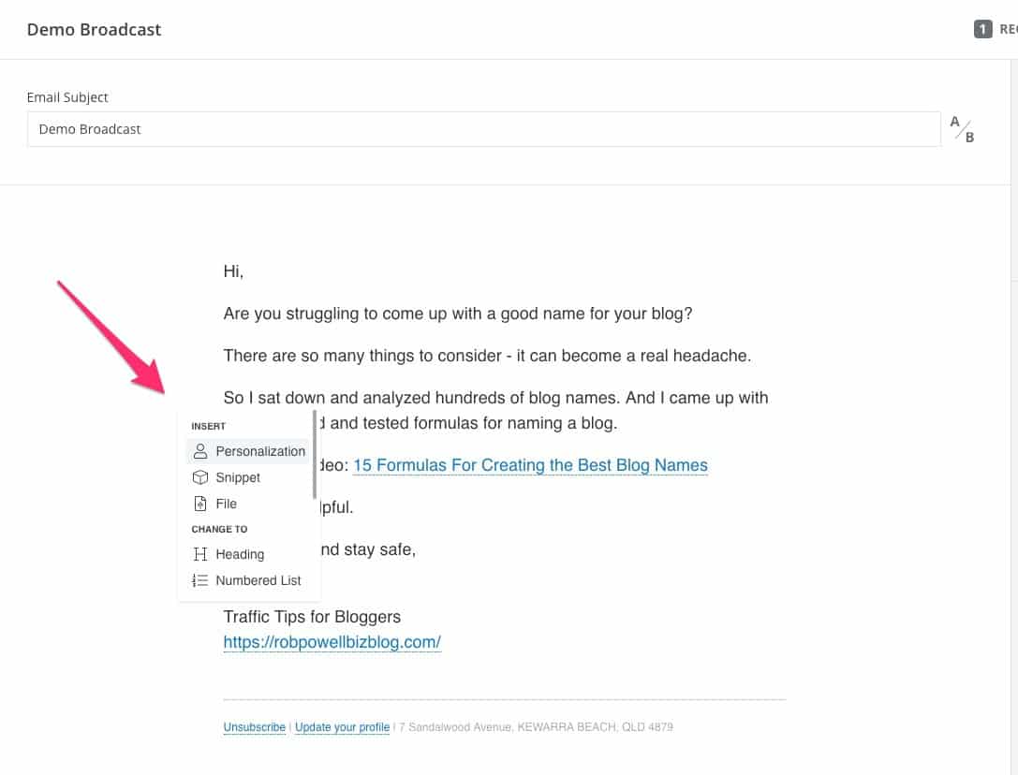
Task: Follow the robpowellbizblog.com link
Action: coord(332,642)
